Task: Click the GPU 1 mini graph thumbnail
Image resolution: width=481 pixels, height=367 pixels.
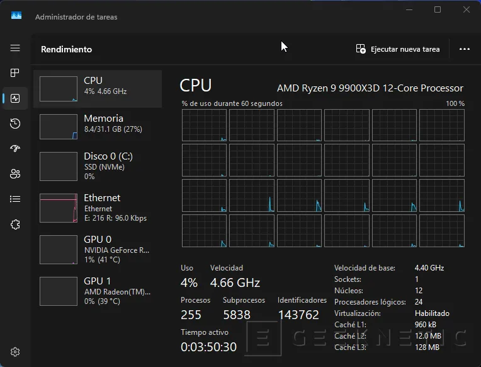Action: click(59, 291)
